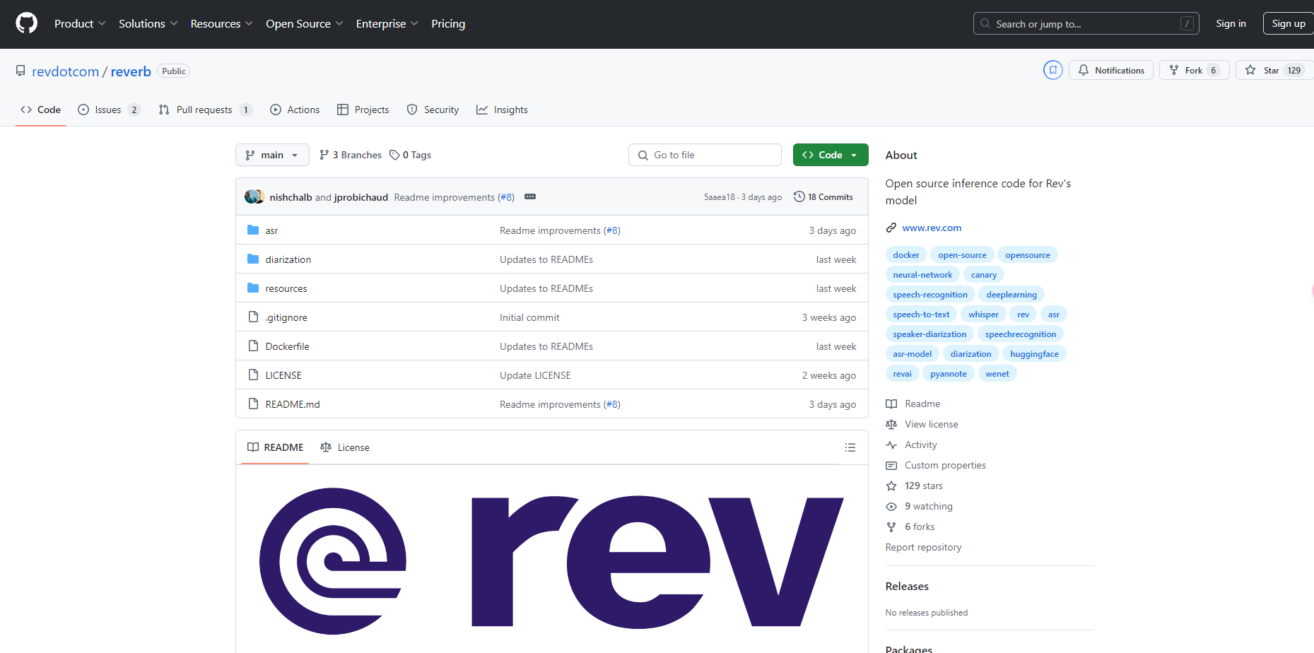Viewport: 1314px width, 653px height.
Task: Open the revdotcom owner link
Action: (65, 71)
